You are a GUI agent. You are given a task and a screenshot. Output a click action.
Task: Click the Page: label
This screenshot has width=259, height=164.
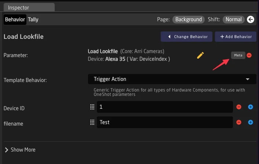pos(163,19)
